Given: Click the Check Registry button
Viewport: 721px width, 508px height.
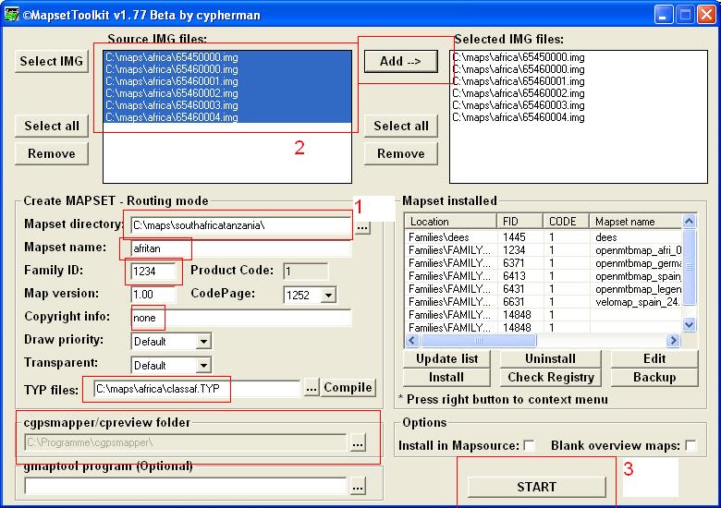Looking at the screenshot, I should (550, 377).
